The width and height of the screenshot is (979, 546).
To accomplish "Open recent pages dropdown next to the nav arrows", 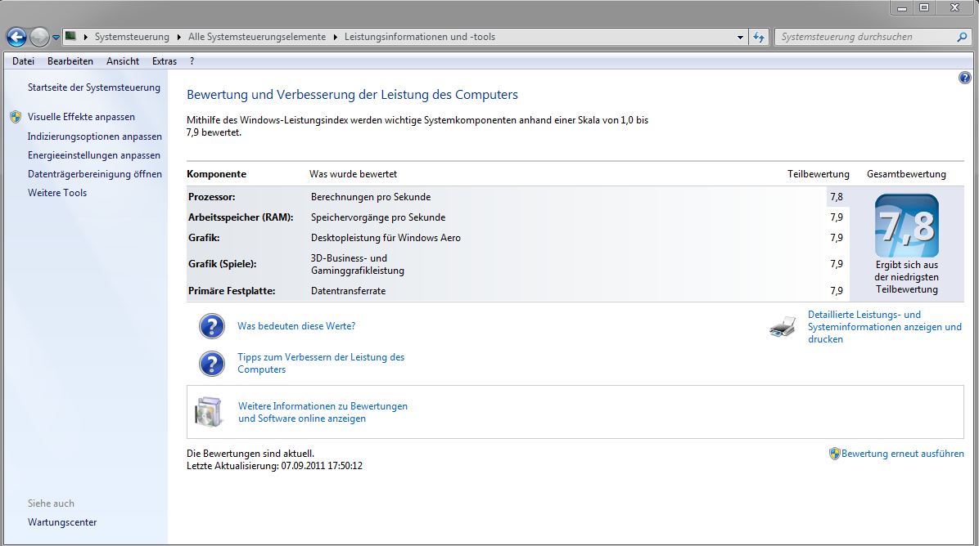I will click(x=56, y=38).
